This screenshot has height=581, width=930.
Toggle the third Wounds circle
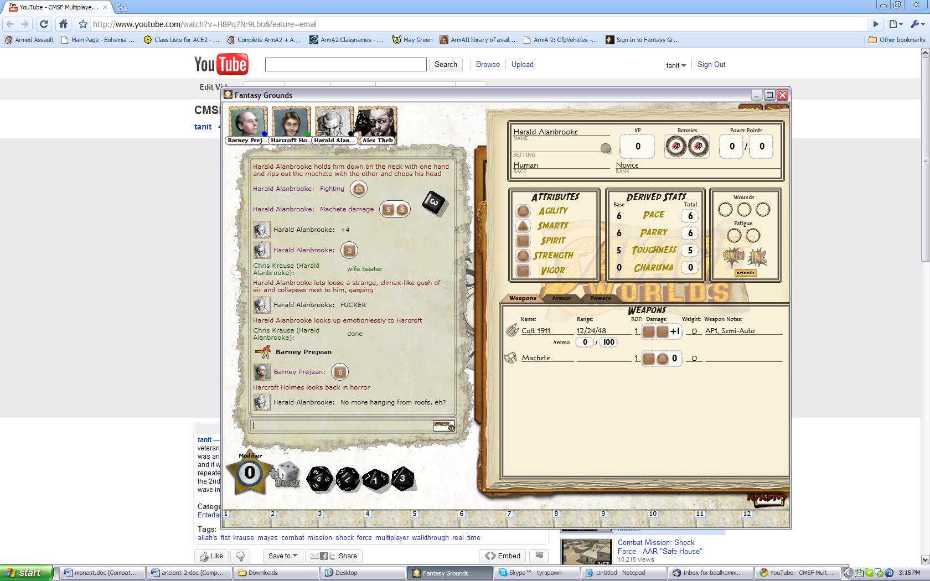click(763, 210)
